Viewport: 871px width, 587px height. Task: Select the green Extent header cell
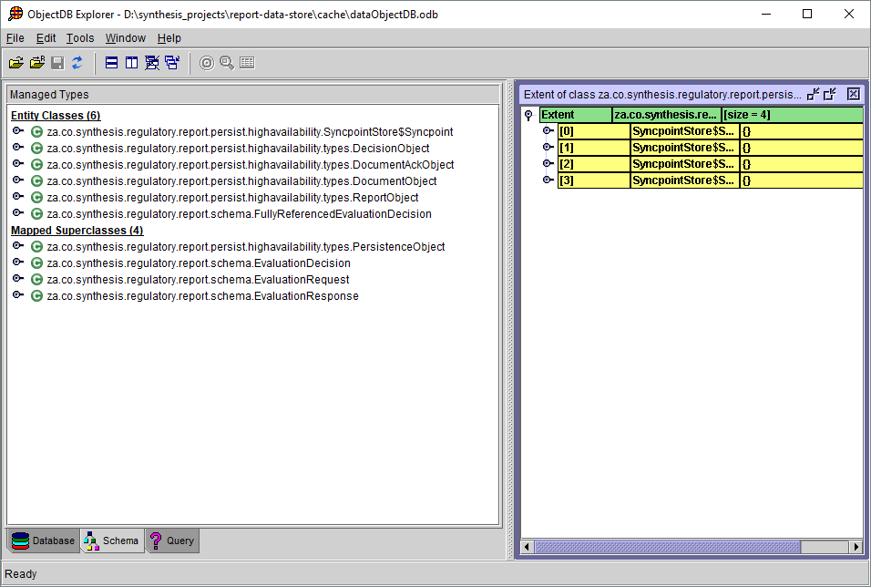576,115
